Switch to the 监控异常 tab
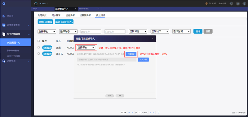Image resolution: width=248 pixels, height=117 pixels. (70, 15)
